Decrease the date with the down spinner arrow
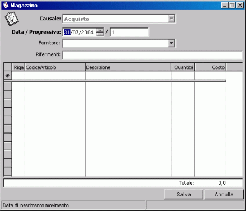Image resolution: width=246 pixels, height=211 pixels. click(x=100, y=34)
